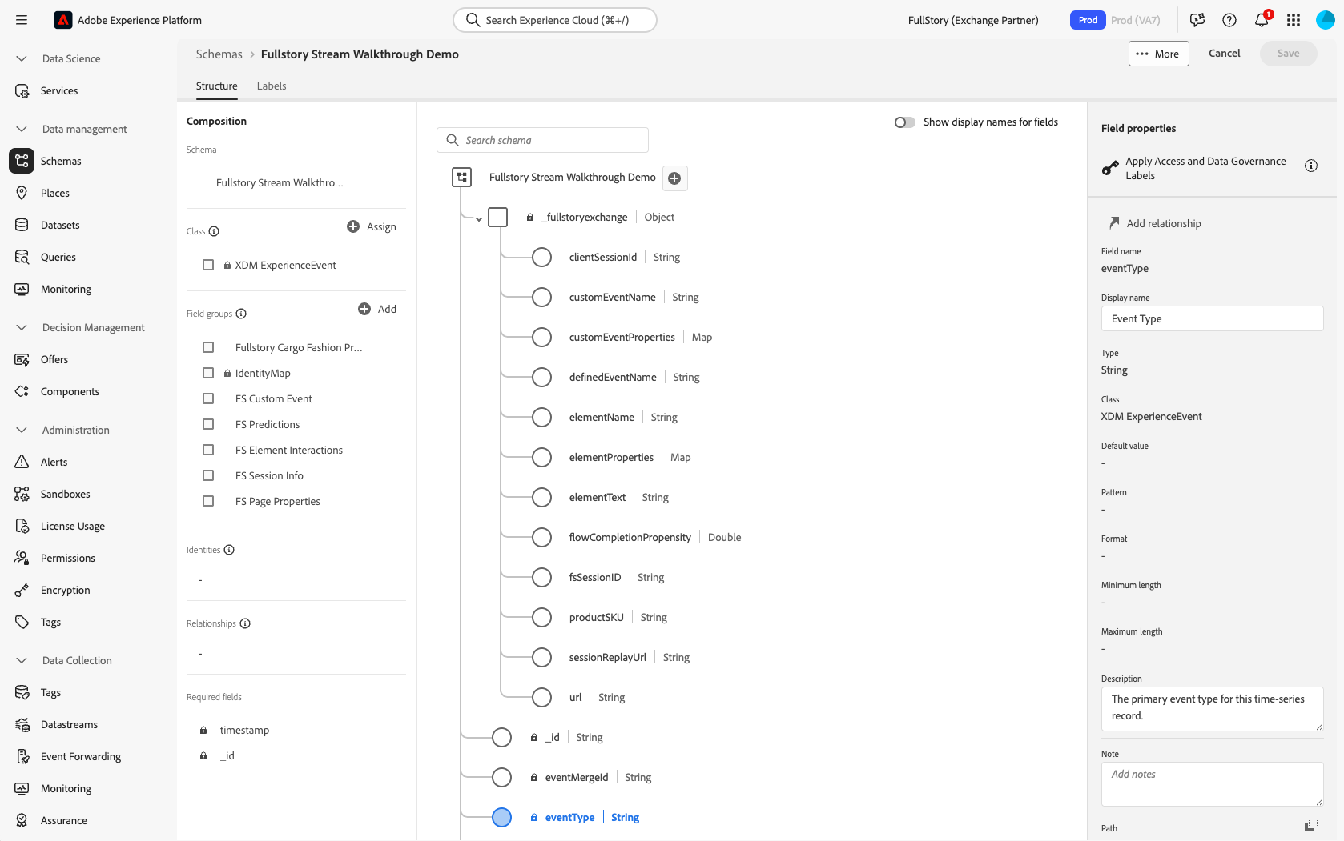Viewport: 1344px width, 841px height.
Task: Open the app switcher grid icon
Action: 1294,20
